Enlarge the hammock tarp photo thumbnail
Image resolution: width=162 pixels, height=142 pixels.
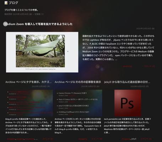(42, 52)
